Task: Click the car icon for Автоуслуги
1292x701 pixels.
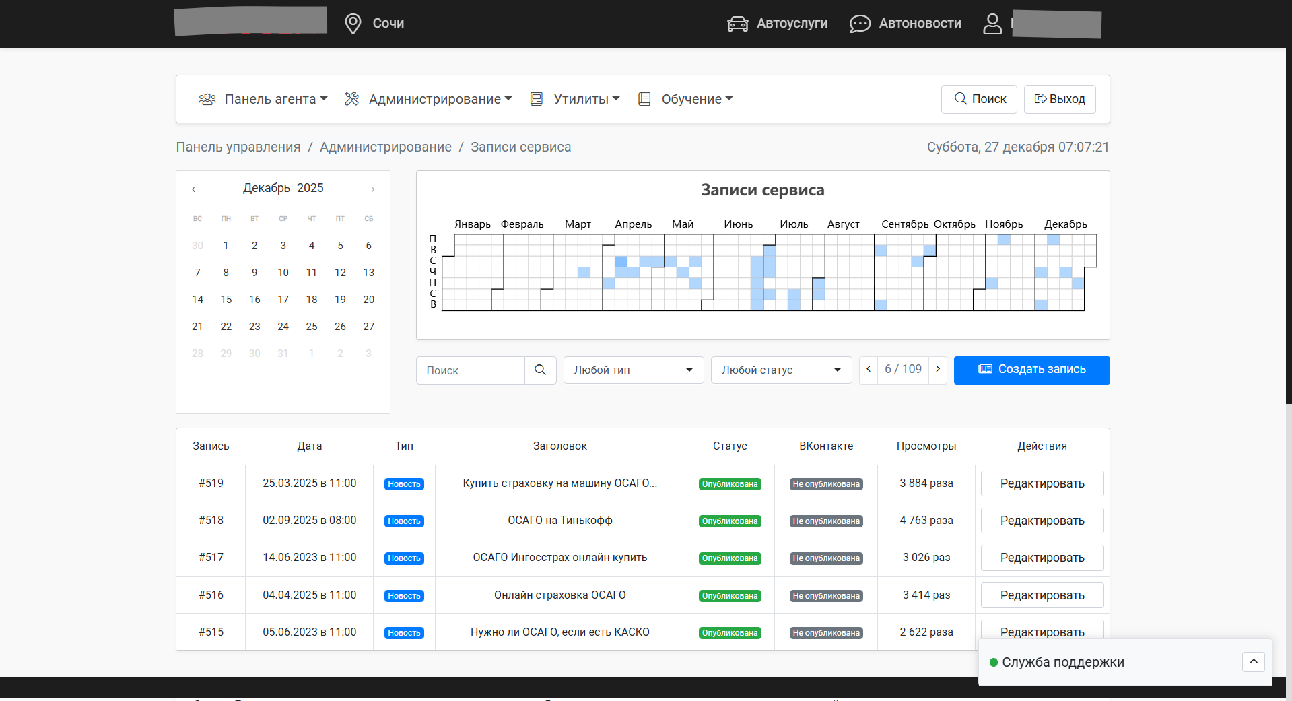Action: coord(737,24)
